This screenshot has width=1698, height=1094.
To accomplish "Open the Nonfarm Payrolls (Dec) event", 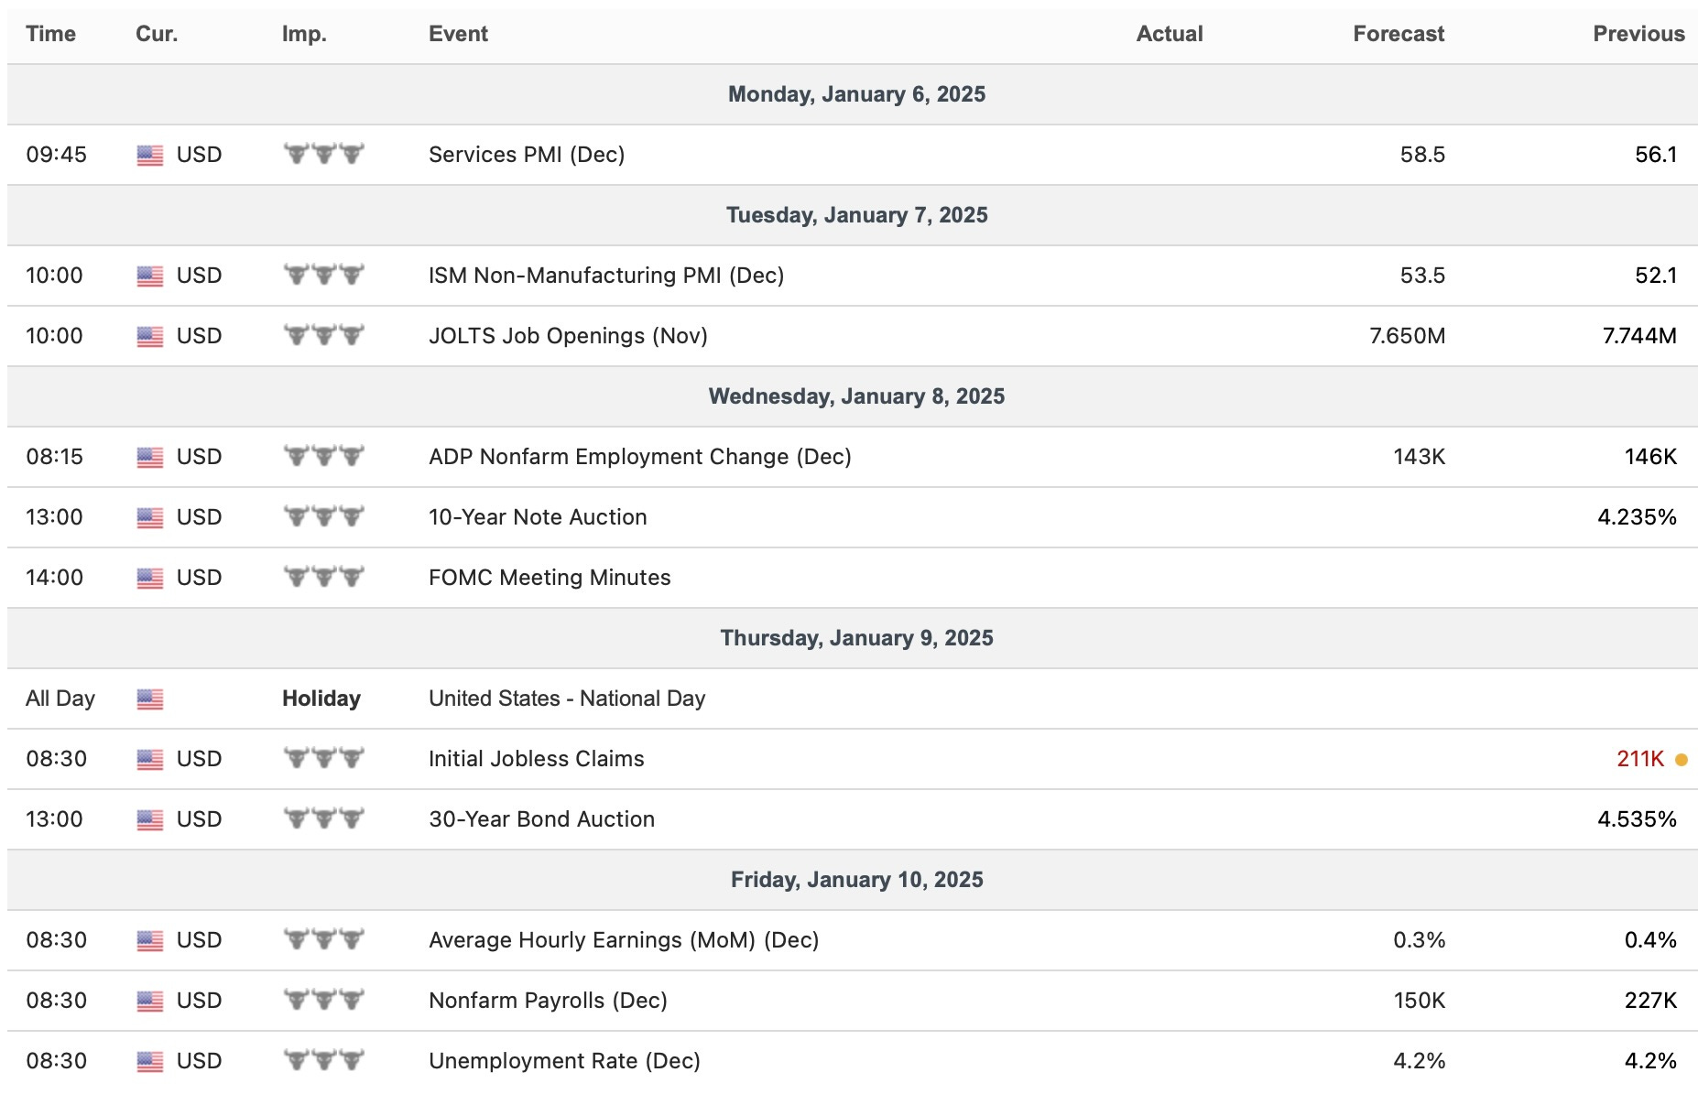I will pos(548,1001).
